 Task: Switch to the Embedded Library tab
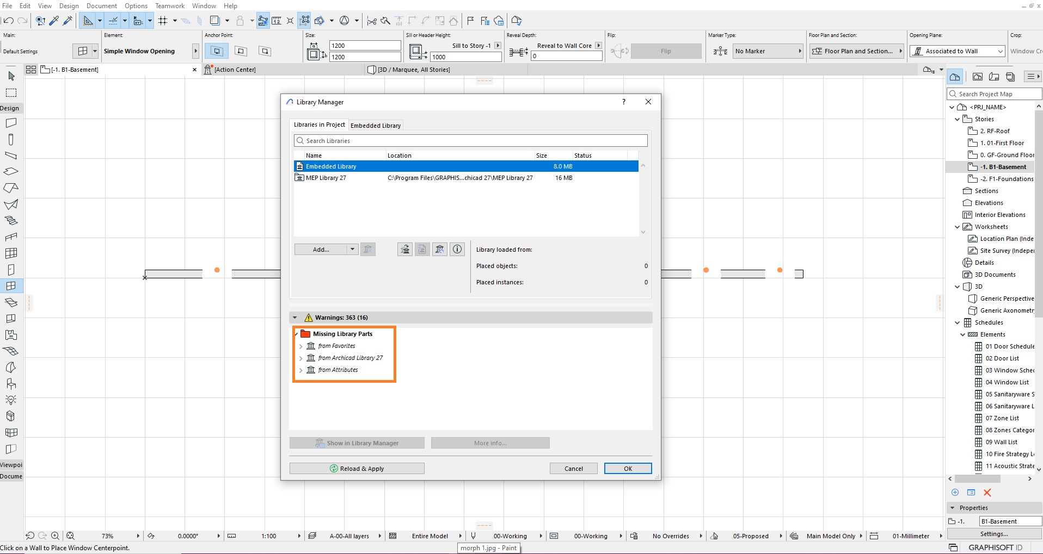tap(376, 126)
